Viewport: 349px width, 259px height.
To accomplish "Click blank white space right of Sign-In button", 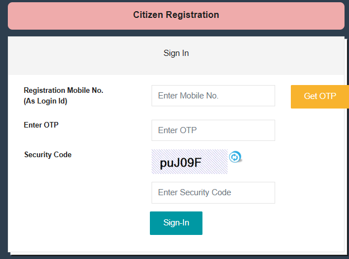I will pyautogui.click(x=268, y=224).
